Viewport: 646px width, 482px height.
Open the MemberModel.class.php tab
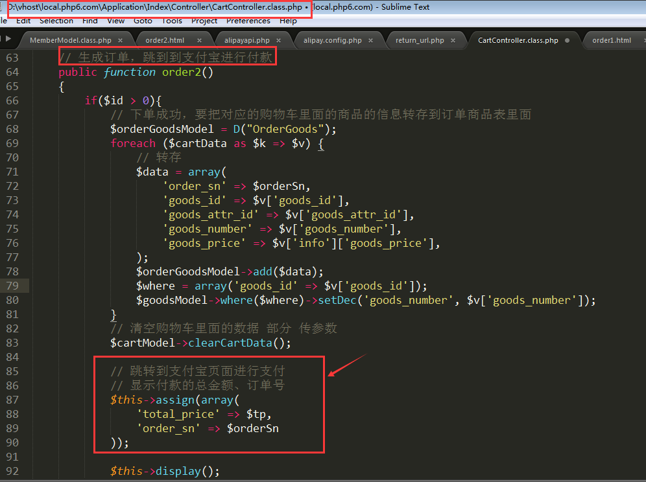tap(70, 40)
